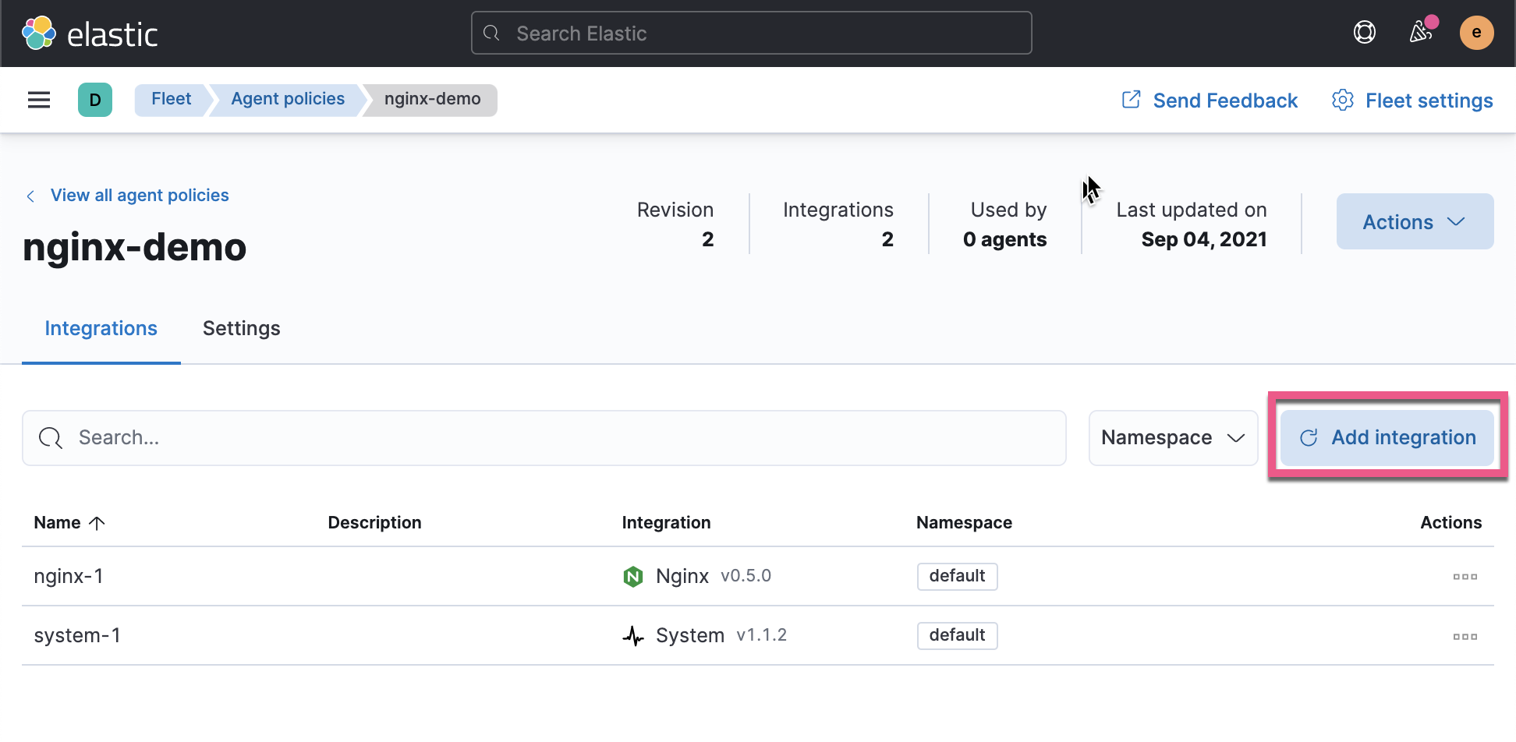The width and height of the screenshot is (1516, 742).
Task: Click View all agent policies link
Action: (x=140, y=196)
